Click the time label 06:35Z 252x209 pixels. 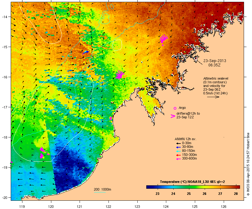[x=215, y=65]
